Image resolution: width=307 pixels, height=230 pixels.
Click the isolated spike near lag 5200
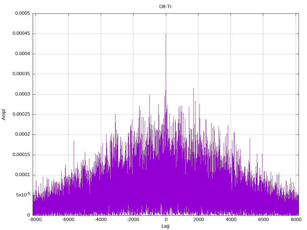(x=250, y=139)
